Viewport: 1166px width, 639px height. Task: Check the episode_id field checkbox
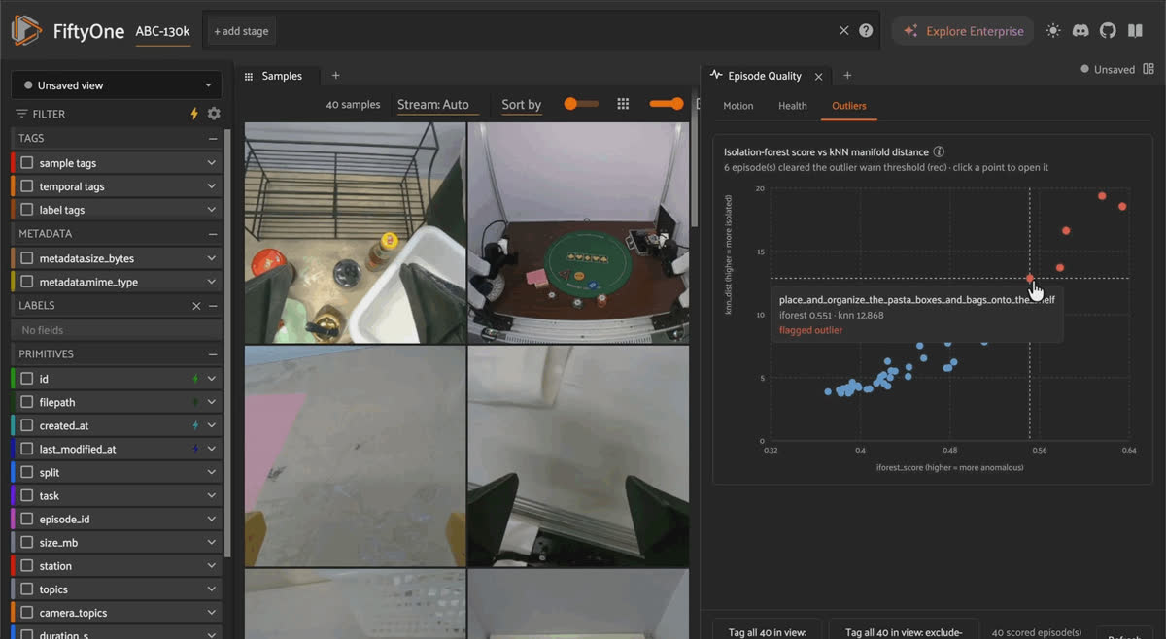[27, 520]
